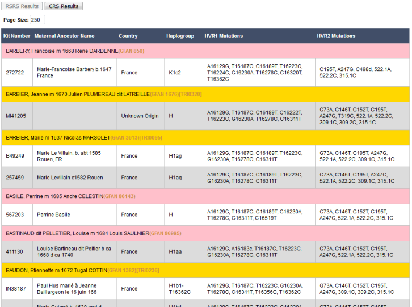Image resolution: width=412 pixels, height=307 pixels.
Task: Click the Unknown Origin country cell
Action: click(x=140, y=116)
